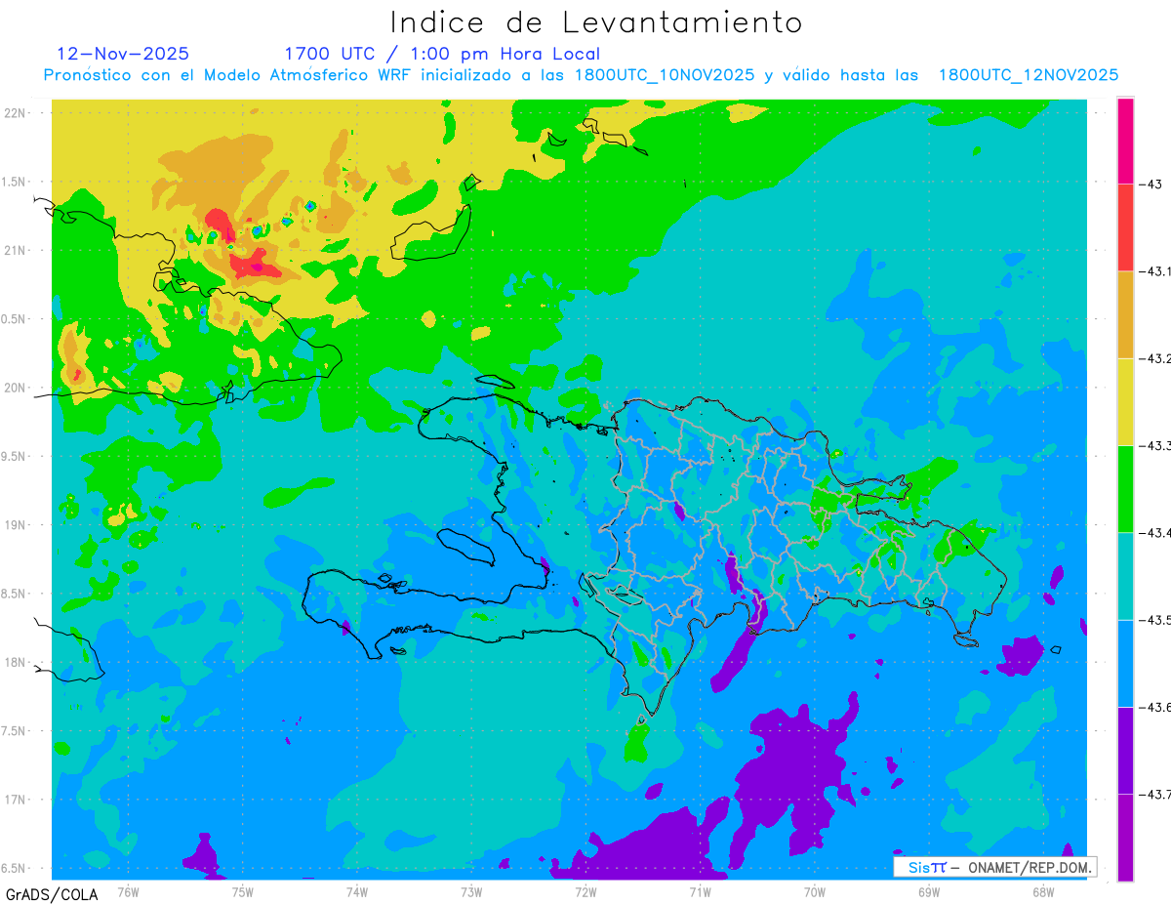Click the '73W' longitude label
The height and width of the screenshot is (905, 1171).
(x=471, y=891)
